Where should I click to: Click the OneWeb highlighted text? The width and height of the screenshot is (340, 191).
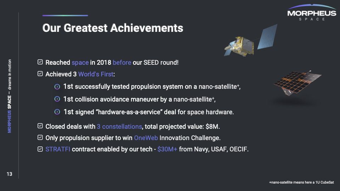[x=146, y=138]
